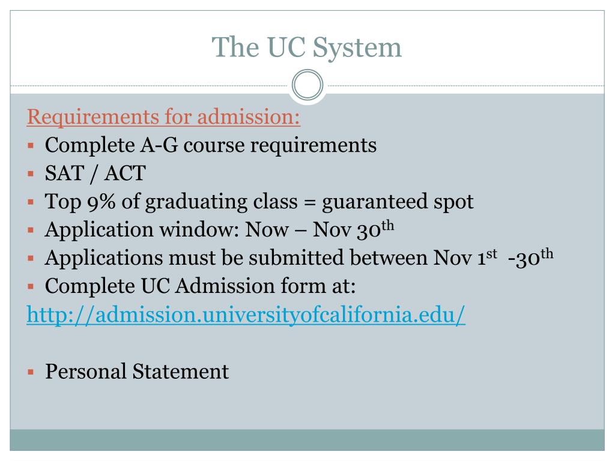The height and width of the screenshot is (461, 615).
Task: Click 'Applications must be submitted' line
Action: [299, 258]
